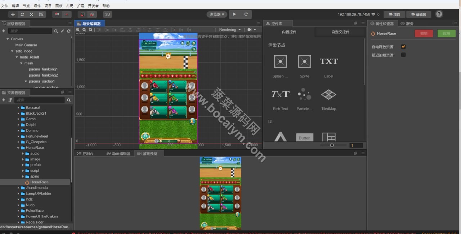Open the help question mark icon

click(x=439, y=14)
